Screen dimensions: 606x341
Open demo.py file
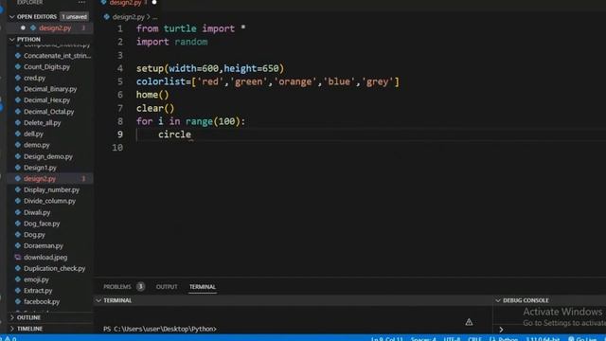[36, 145]
